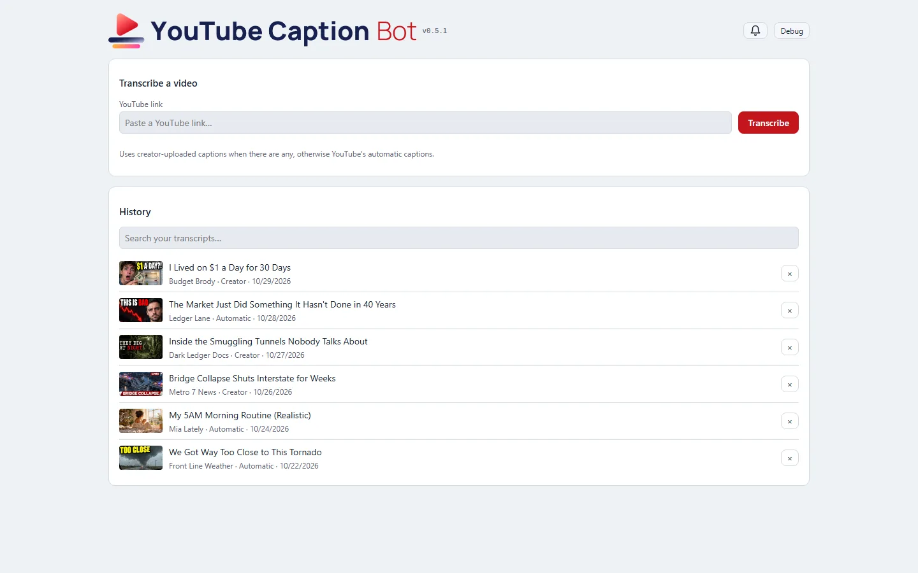Remove 'My 5AM Morning Routine' entry
This screenshot has height=573, width=918.
(789, 421)
